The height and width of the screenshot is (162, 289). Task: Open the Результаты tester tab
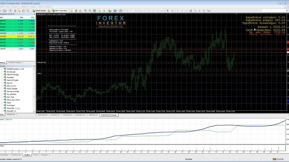pos(16,155)
